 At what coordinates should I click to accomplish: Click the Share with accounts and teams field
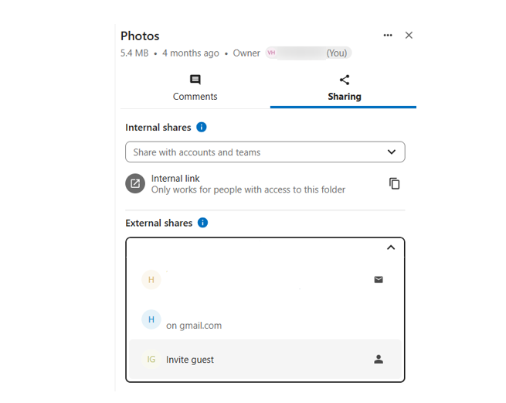click(255, 152)
